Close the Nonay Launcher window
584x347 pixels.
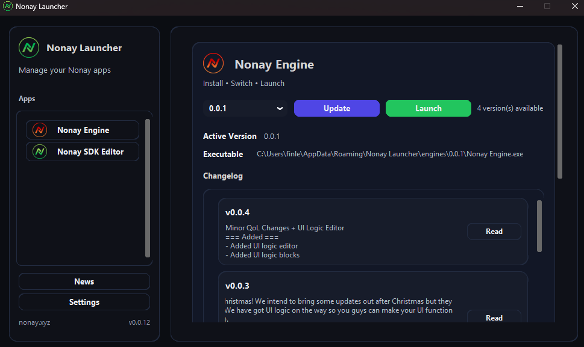pyautogui.click(x=575, y=7)
